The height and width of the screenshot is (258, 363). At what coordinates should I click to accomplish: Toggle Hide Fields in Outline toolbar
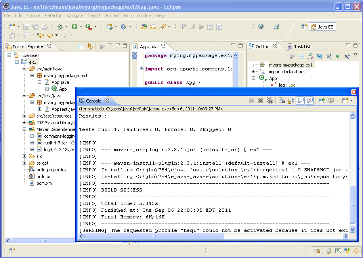tap(319, 56)
